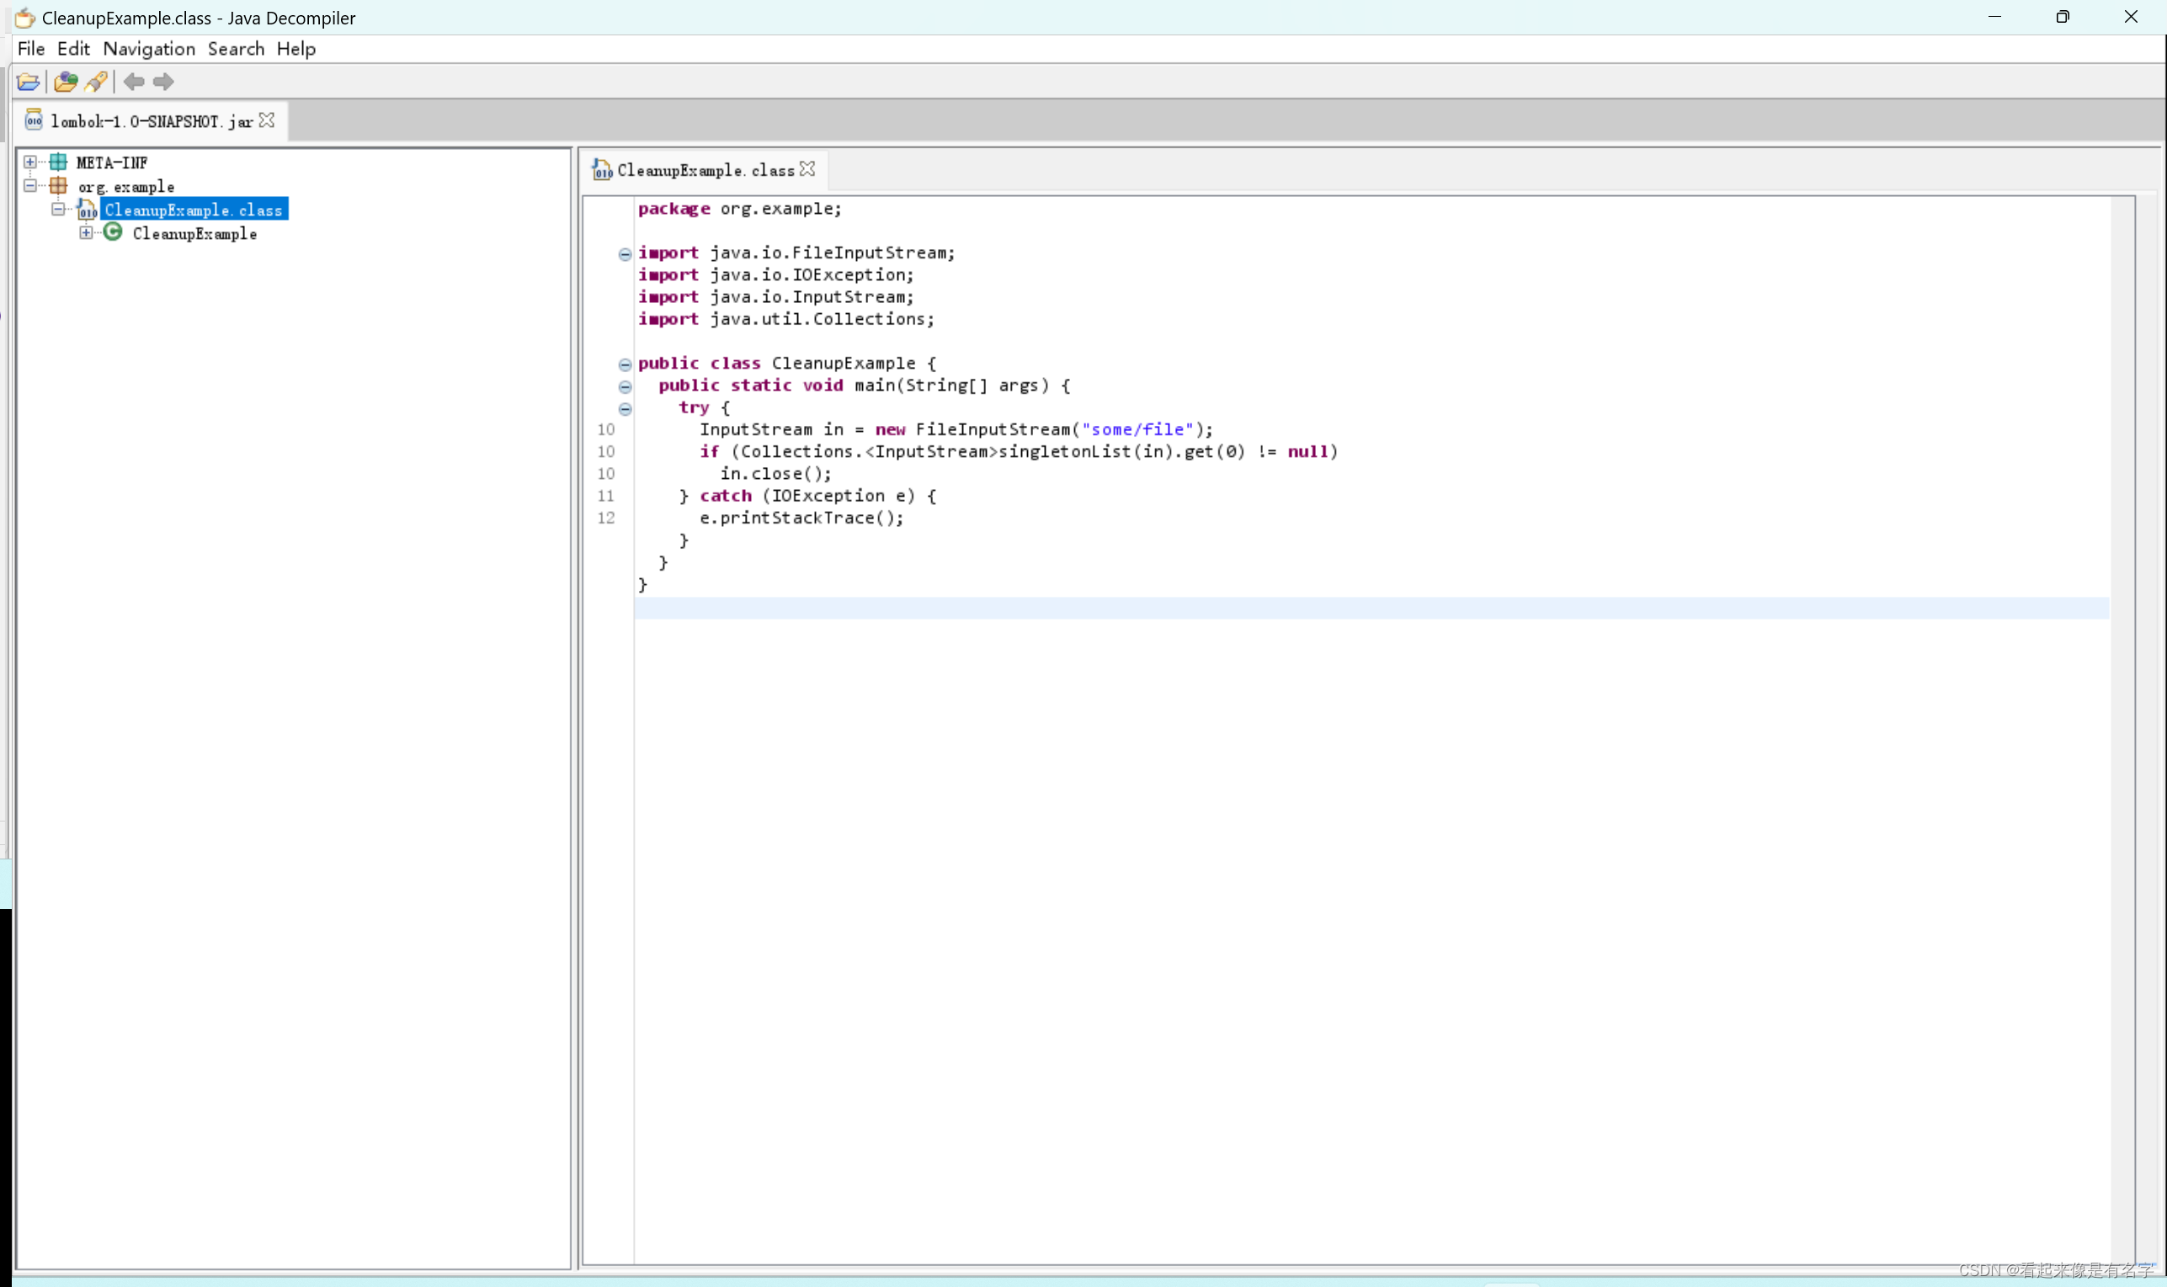Expand the CleanupExample class members node
This screenshot has height=1287, width=2167.
(x=86, y=232)
